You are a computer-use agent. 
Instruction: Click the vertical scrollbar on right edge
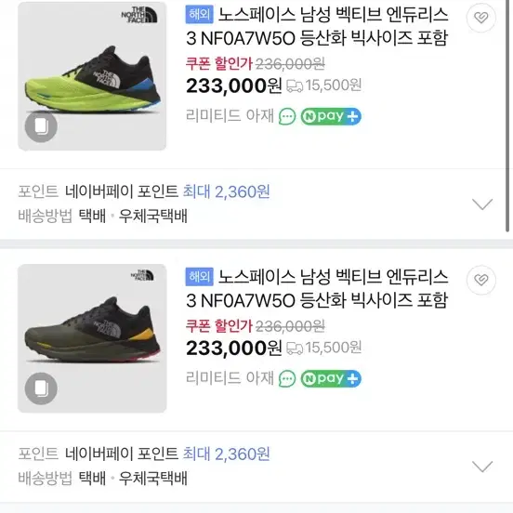(507, 116)
